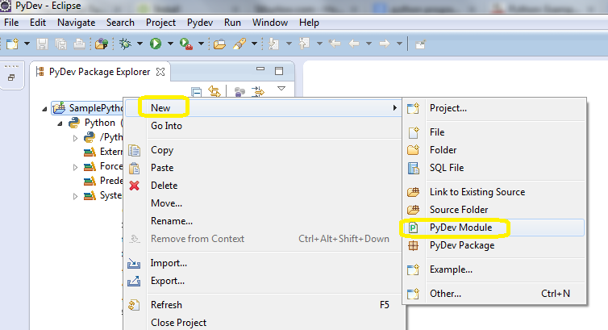Open the Debug dropdown arrow
The image size is (608, 330).
[x=140, y=44]
